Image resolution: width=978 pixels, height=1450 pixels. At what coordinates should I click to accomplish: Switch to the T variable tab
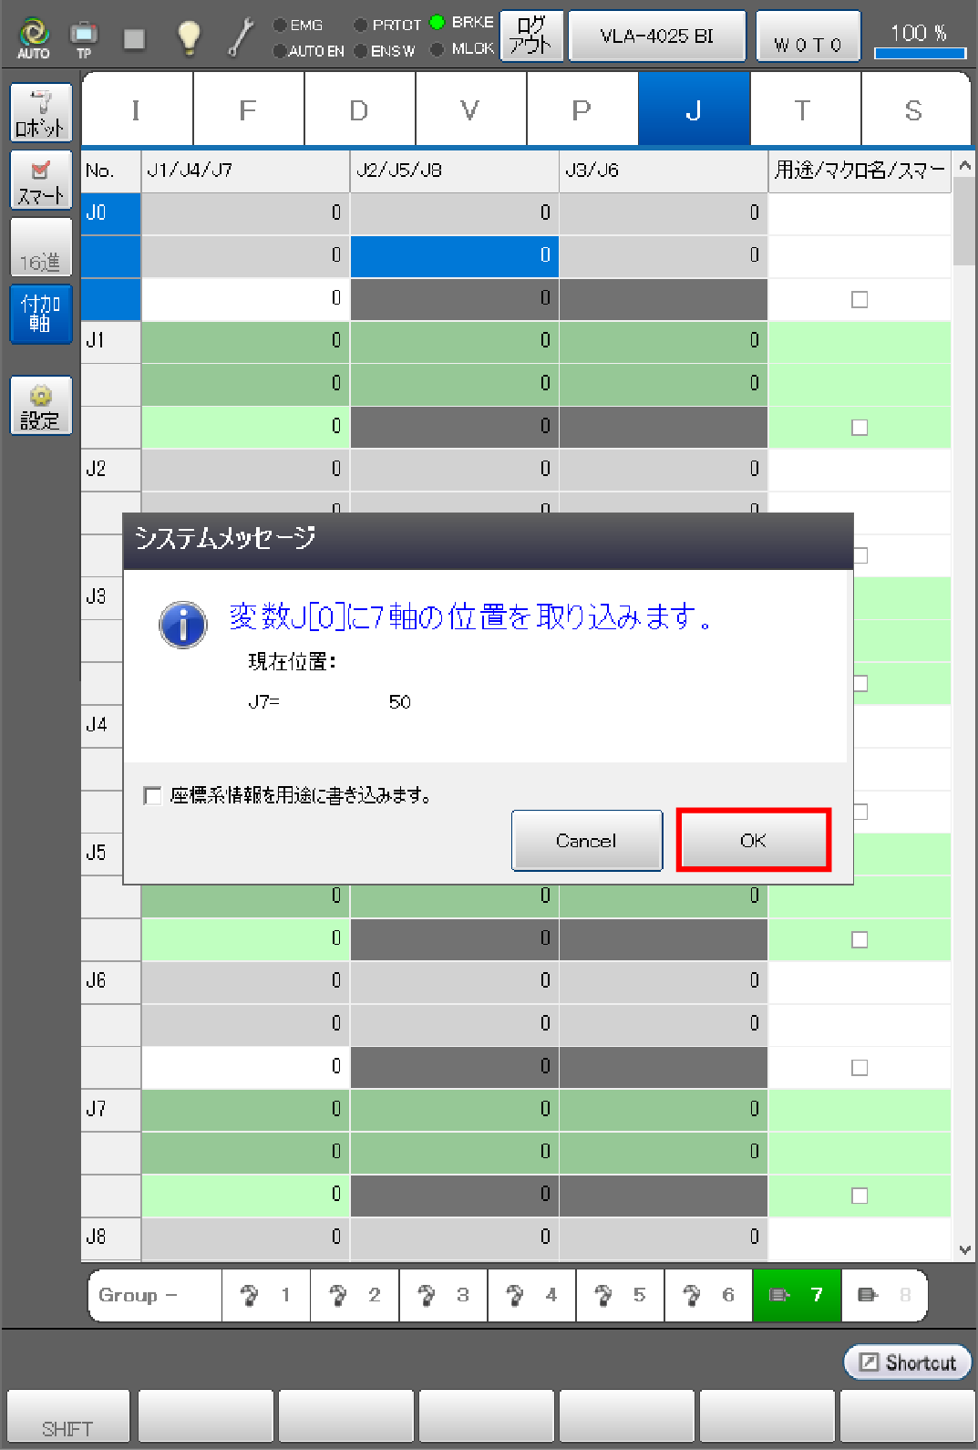pos(804,110)
